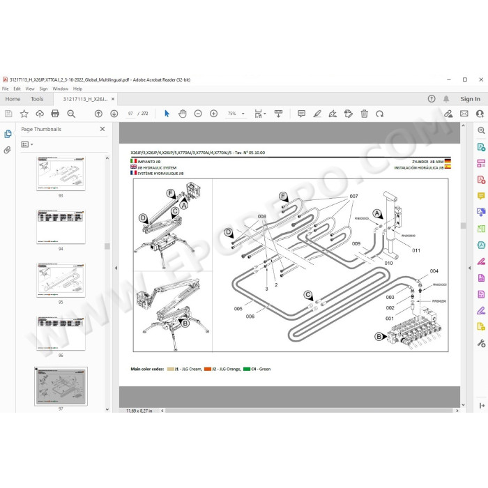Image resolution: width=488 pixels, height=488 pixels.
Task: Share a link to the file
Action: (x=448, y=114)
